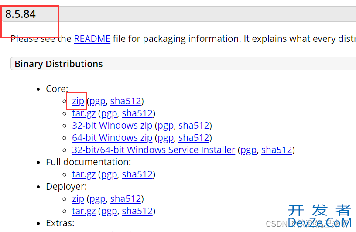
Task: Open pgp signature for Full documentation tar.gz
Action: point(109,174)
